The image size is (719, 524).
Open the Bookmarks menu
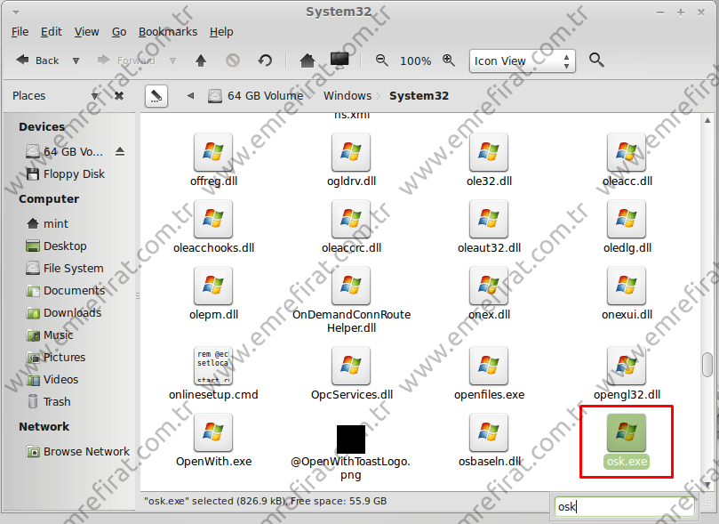pos(167,31)
